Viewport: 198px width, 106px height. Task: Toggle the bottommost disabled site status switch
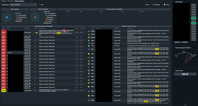193,40
